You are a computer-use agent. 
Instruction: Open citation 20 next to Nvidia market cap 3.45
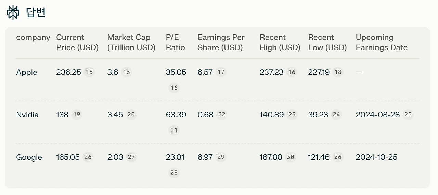pyautogui.click(x=131, y=114)
